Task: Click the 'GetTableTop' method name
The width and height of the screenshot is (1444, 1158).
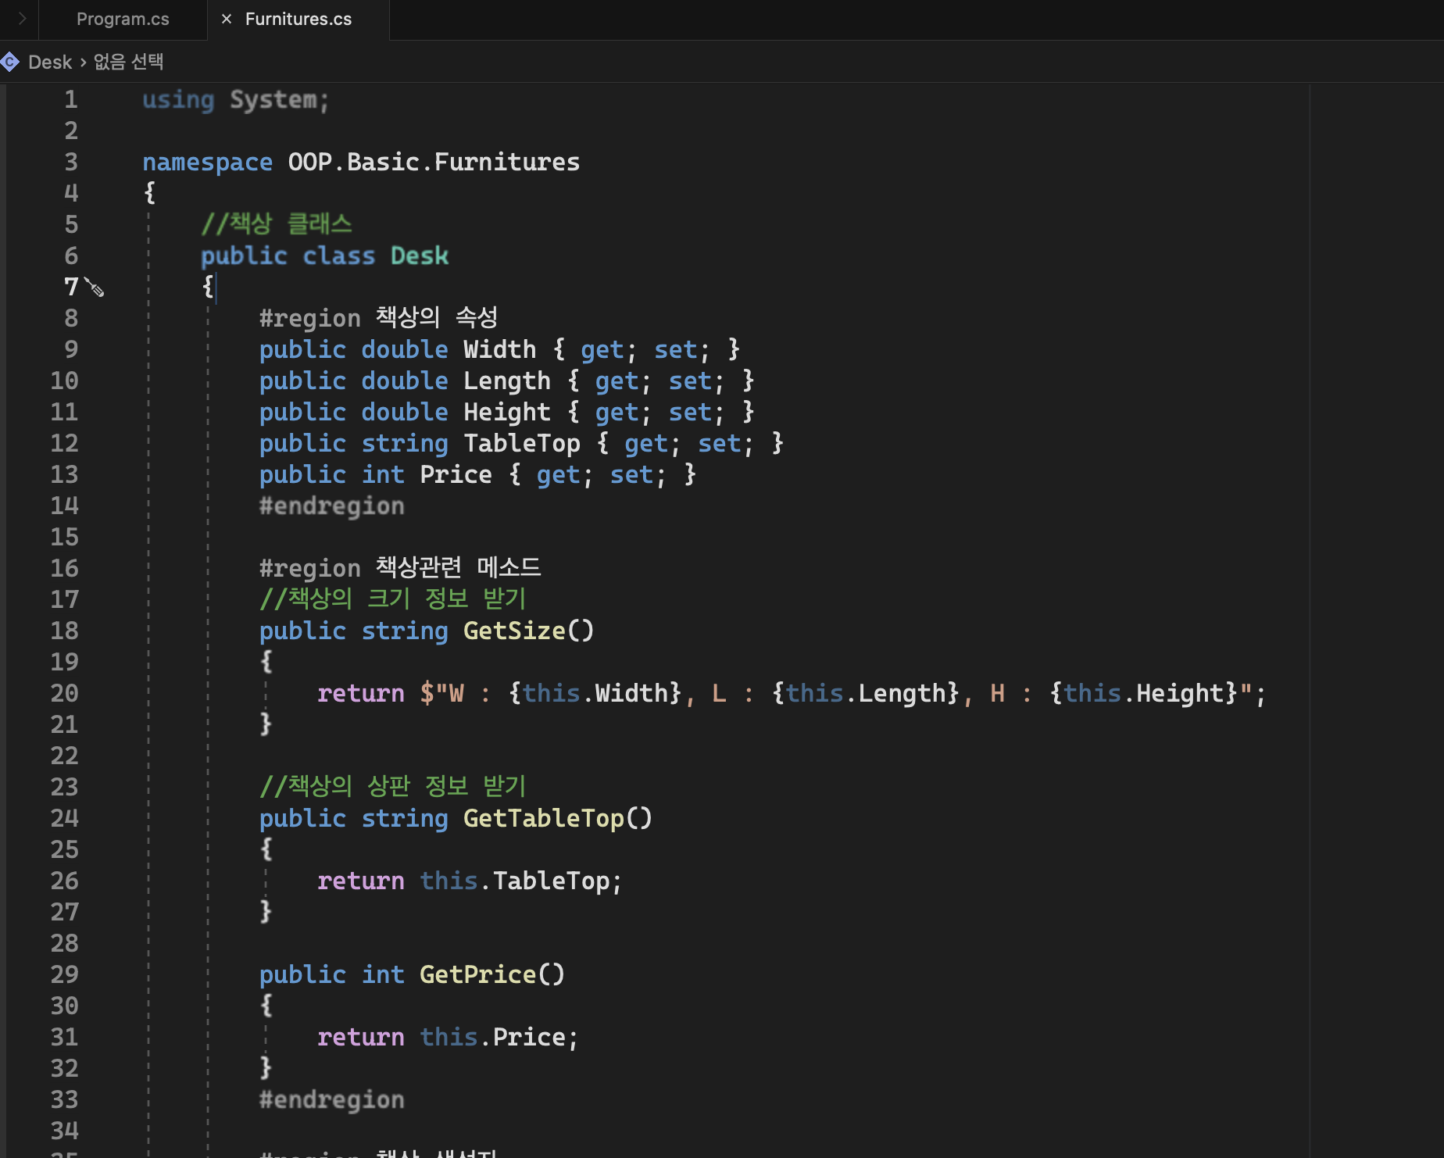Action: click(544, 819)
